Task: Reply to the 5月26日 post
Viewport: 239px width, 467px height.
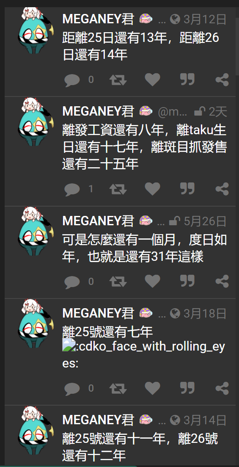Action: point(72,282)
